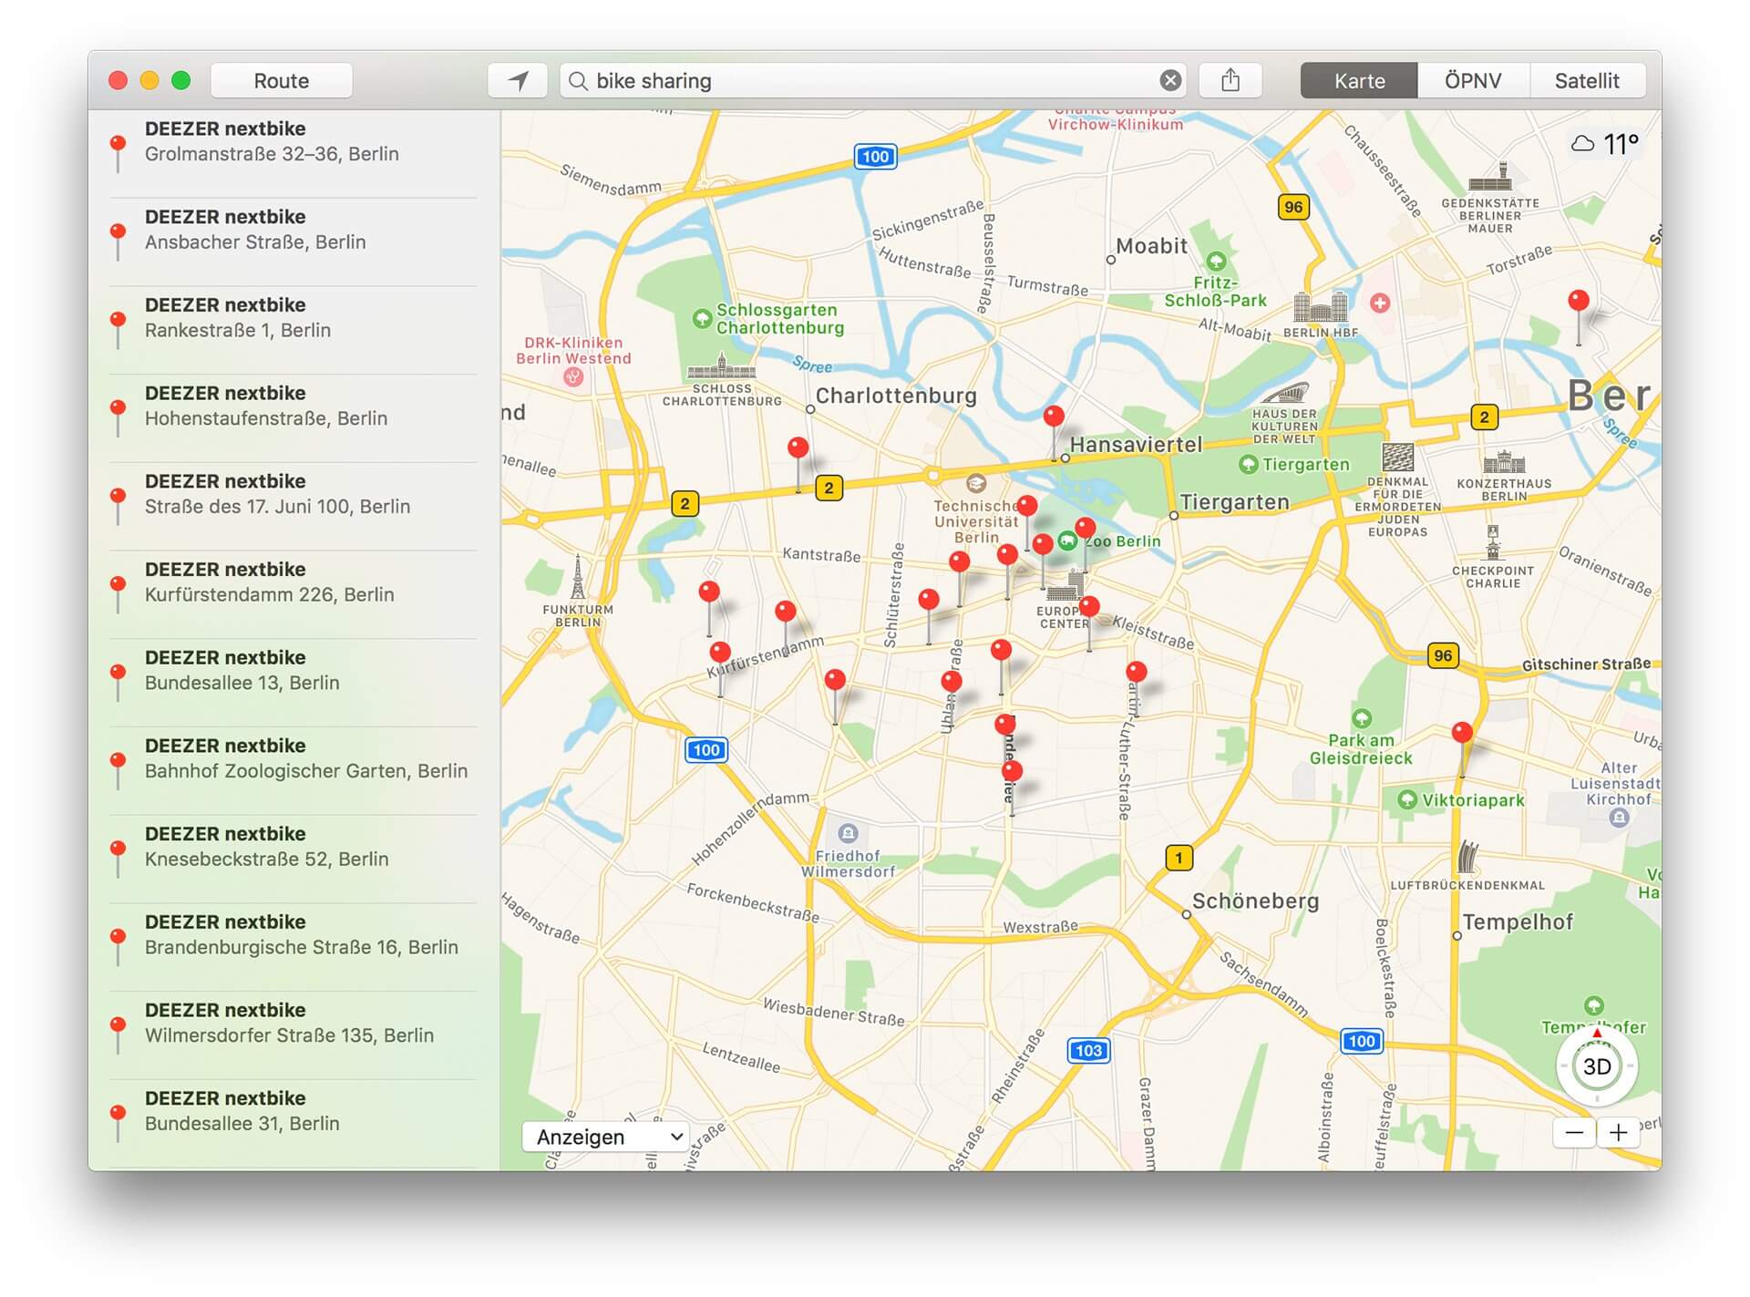Image resolution: width=1750 pixels, height=1297 pixels.
Task: Click the Schlossgarten Charlottenburg park marker
Action: [702, 319]
